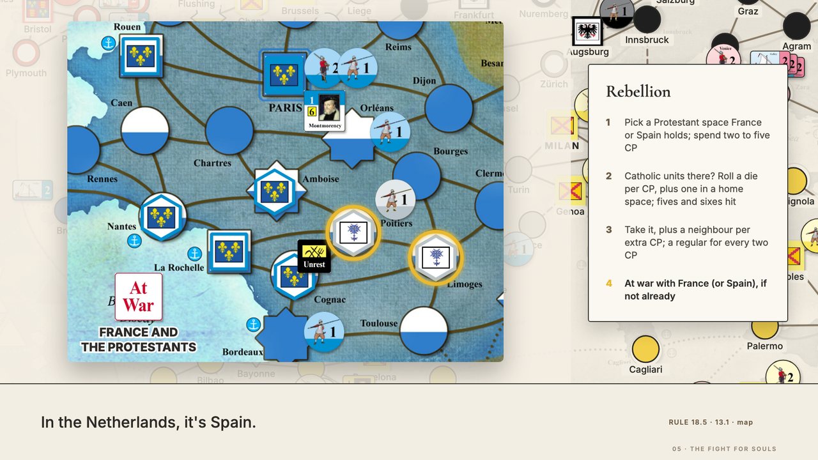The width and height of the screenshot is (818, 460).
Task: Select the anchor port icon below Nantes
Action: [134, 241]
